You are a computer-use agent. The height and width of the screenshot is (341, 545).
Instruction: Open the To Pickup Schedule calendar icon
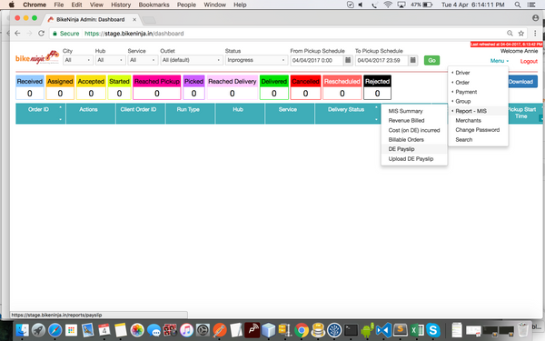click(412, 60)
